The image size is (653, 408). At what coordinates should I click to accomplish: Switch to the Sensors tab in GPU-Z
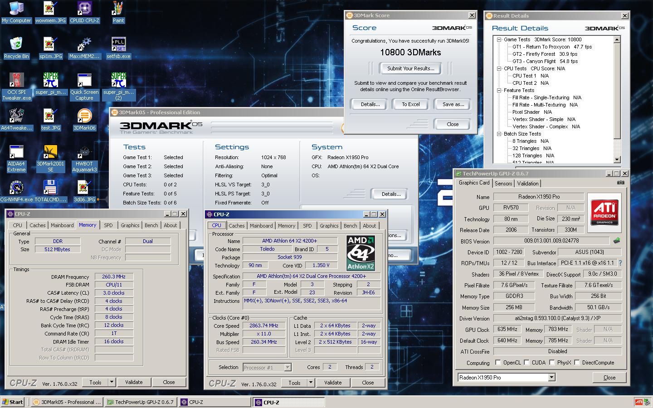503,183
